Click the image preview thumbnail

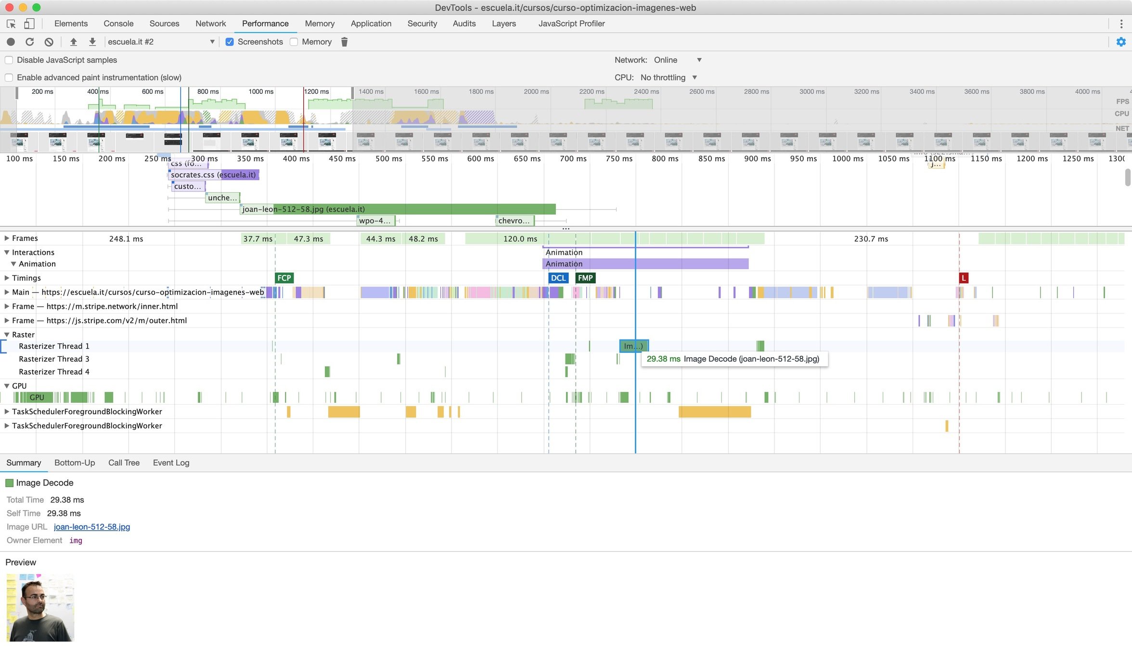pos(40,608)
